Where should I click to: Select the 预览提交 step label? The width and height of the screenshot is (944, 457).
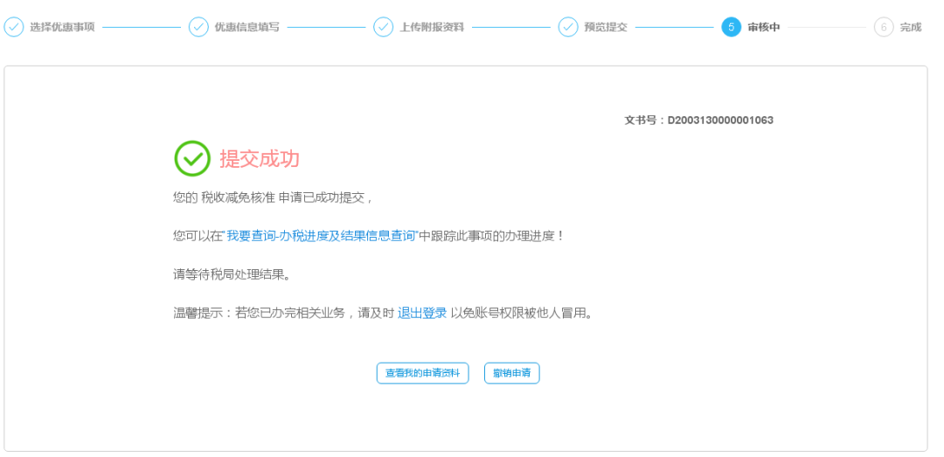click(606, 27)
